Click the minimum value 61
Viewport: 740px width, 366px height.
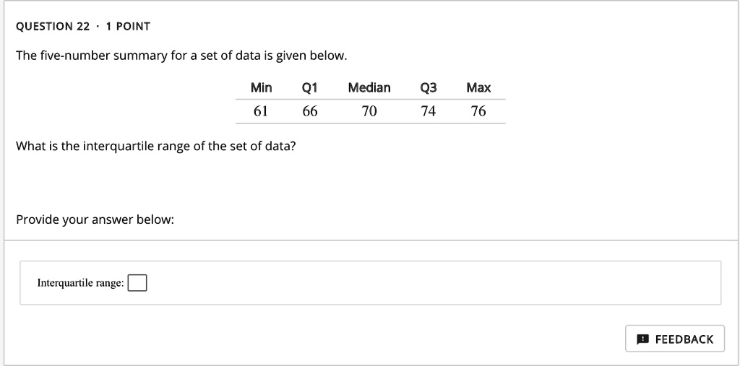261,111
